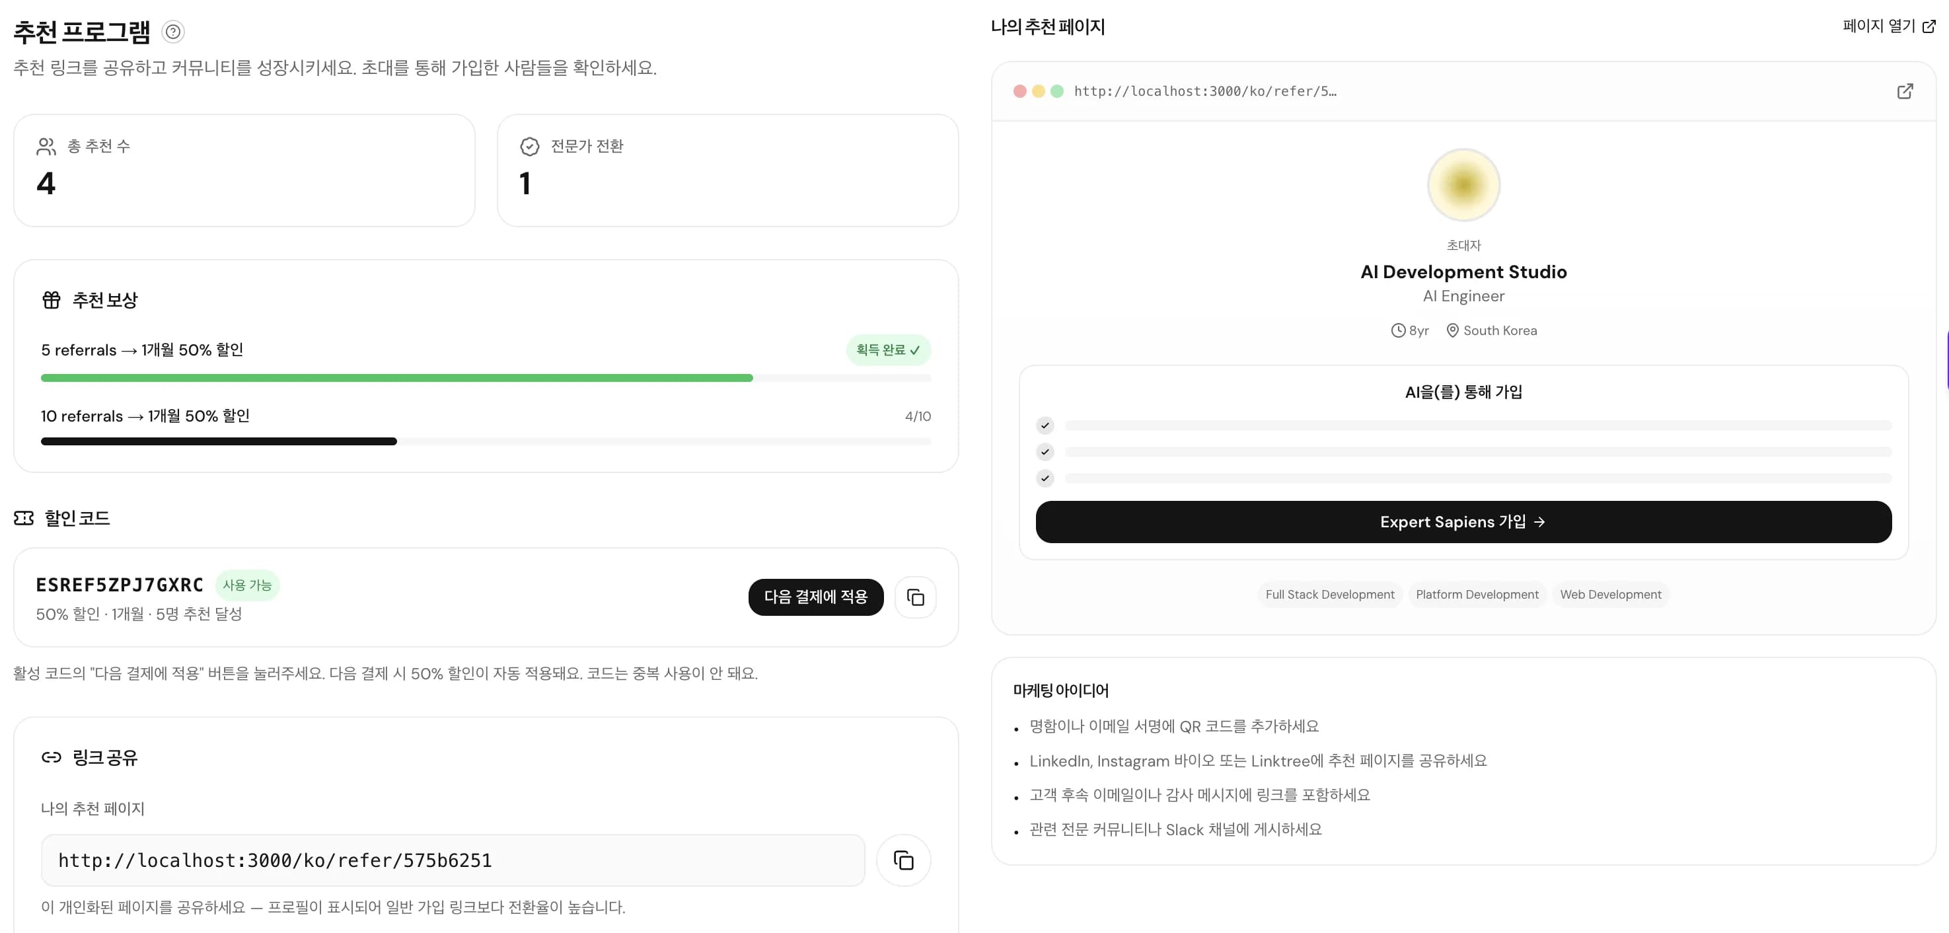Click the 다음 결제에 적용 button
The width and height of the screenshot is (1949, 933).
click(816, 597)
